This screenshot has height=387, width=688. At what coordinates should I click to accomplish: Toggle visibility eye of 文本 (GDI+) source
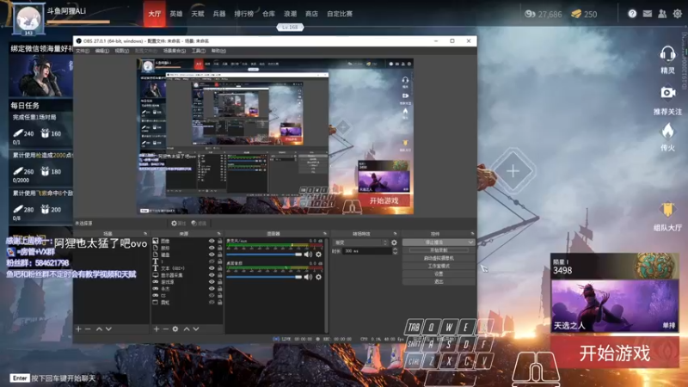pos(212,268)
